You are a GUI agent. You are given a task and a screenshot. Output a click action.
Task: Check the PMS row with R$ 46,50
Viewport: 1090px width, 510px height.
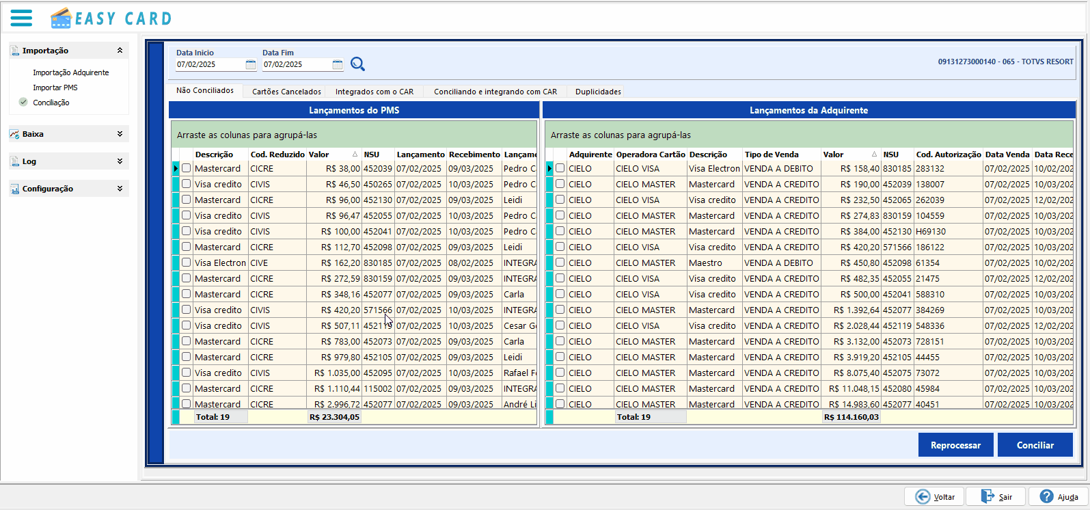[x=186, y=184]
